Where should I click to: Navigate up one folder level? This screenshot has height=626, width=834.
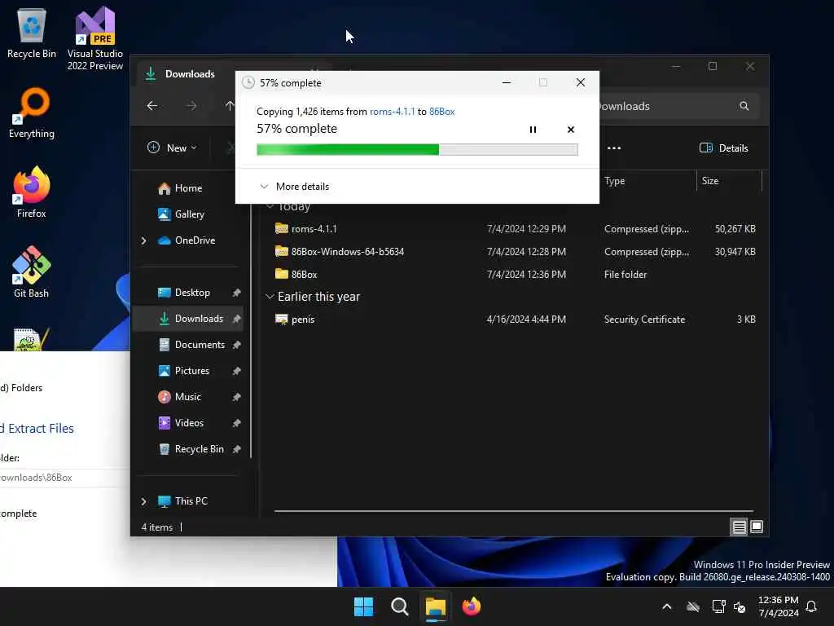coord(229,105)
